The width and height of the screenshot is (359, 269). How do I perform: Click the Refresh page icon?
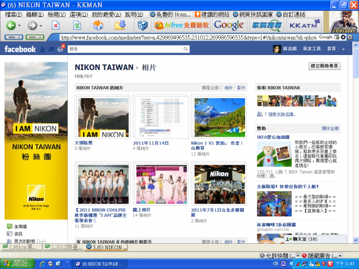pos(77,25)
